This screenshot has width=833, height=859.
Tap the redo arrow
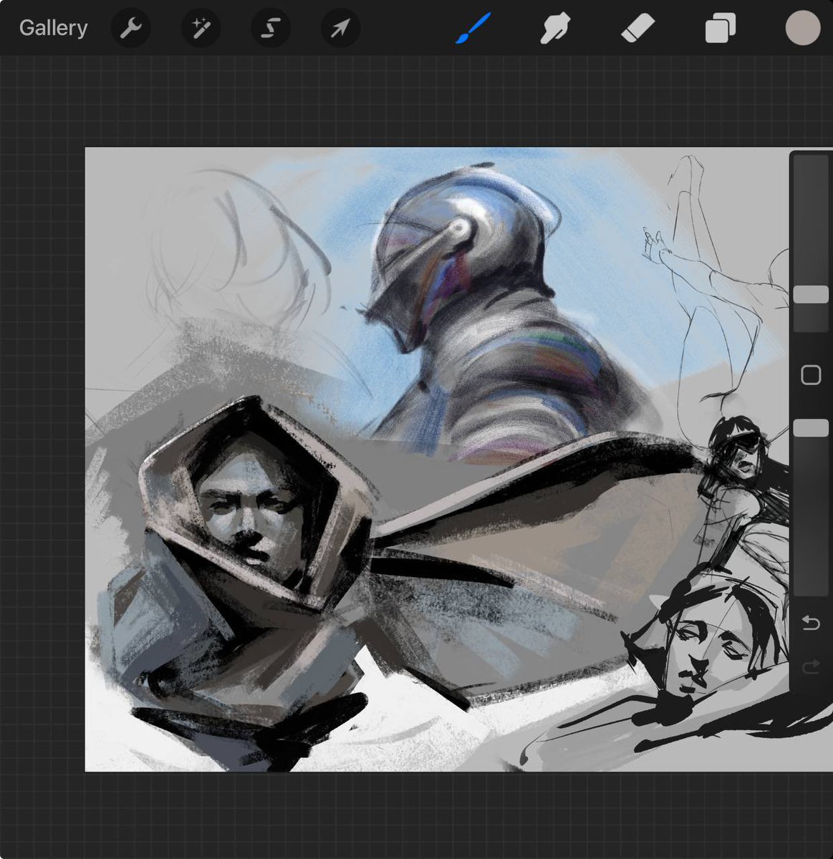(812, 667)
